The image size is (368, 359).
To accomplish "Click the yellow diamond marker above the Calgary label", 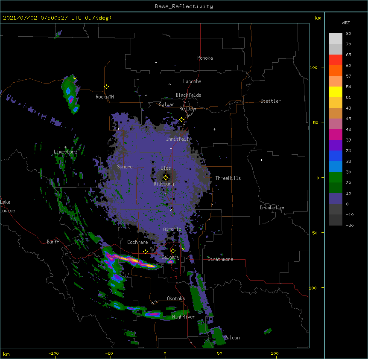I will [x=173, y=251].
